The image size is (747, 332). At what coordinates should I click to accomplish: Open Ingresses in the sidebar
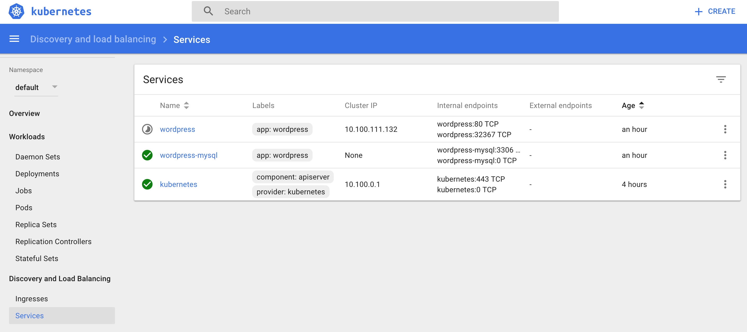click(32, 299)
